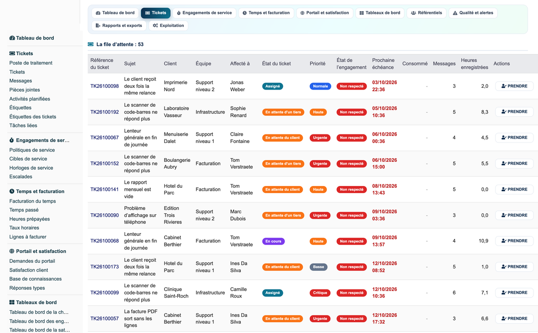Viewport: 538px width, 333px height.
Task: Click PRENDRE for ticket TK26100067
Action: pos(514,138)
